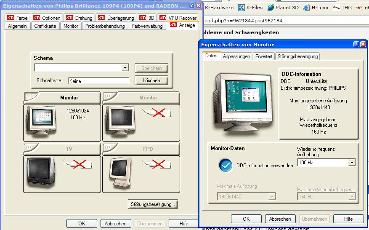Switch to the Drehung tab
369x230 pixels.
[79, 18]
